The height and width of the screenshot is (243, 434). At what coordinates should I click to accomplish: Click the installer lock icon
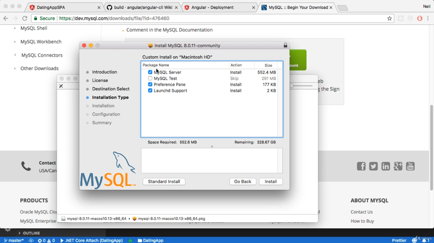pos(286,45)
